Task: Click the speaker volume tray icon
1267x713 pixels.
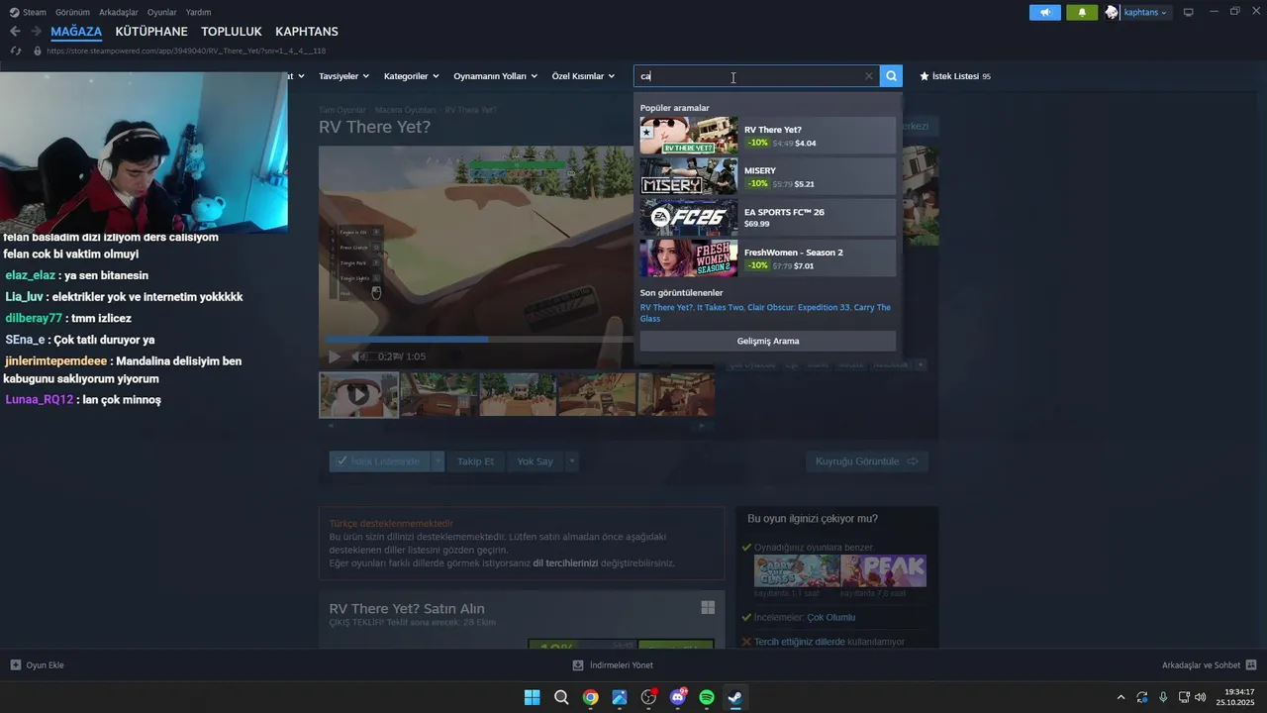Action: 1201,697
